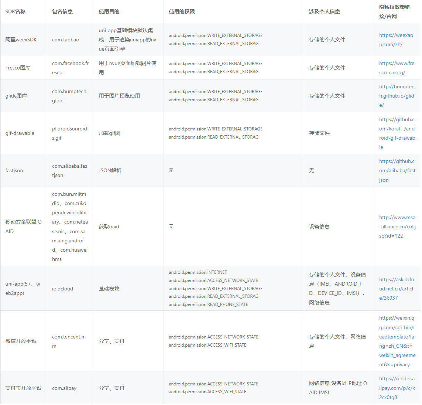Open the render.alipay.com link
Image resolution: width=422 pixels, height=405 pixels.
[x=397, y=388]
